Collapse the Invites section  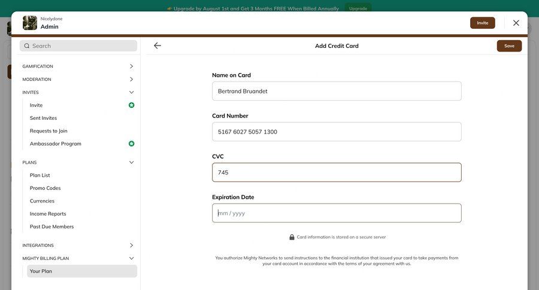78,92
